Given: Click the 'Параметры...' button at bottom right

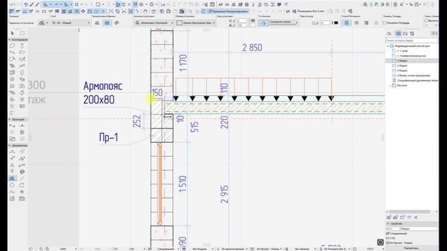Looking at the screenshot, I should 411,248.
